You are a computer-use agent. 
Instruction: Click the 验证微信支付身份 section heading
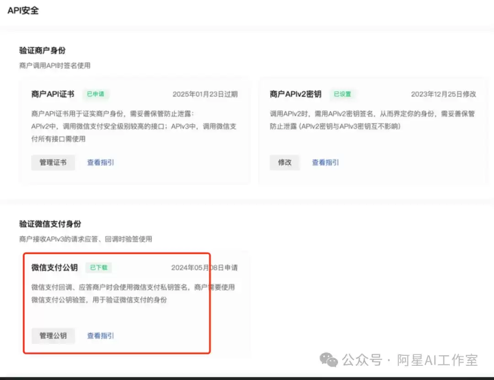pyautogui.click(x=50, y=224)
